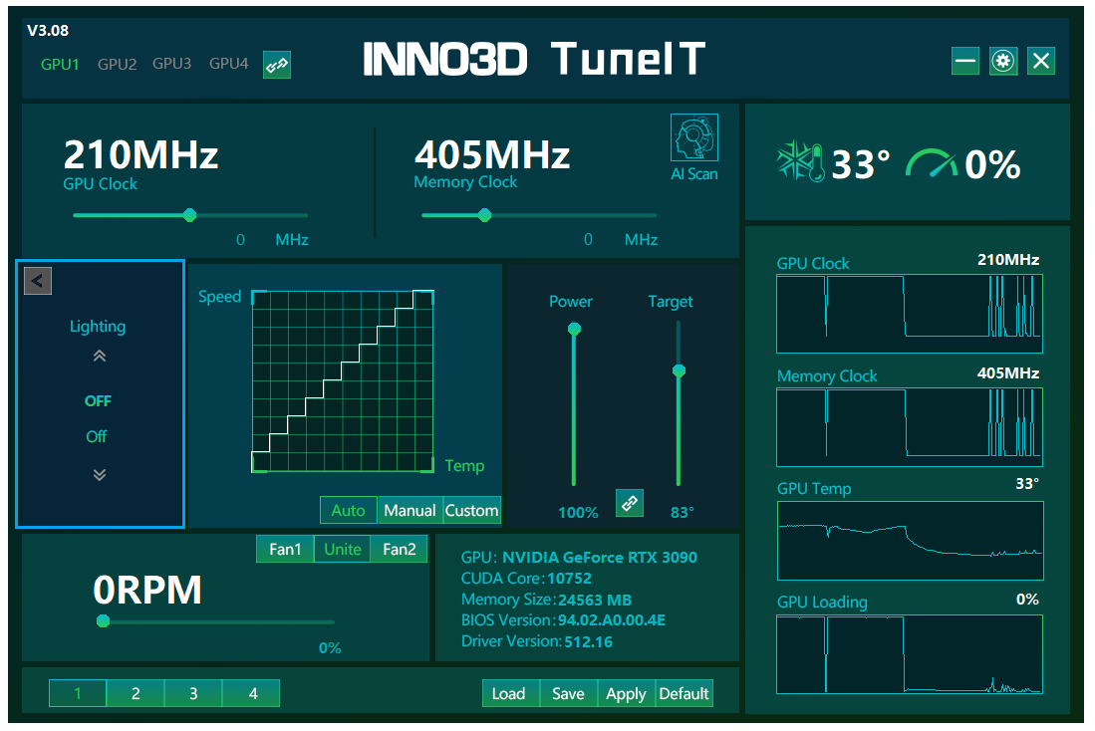
Task: Choose profile slot 3
Action: [193, 693]
